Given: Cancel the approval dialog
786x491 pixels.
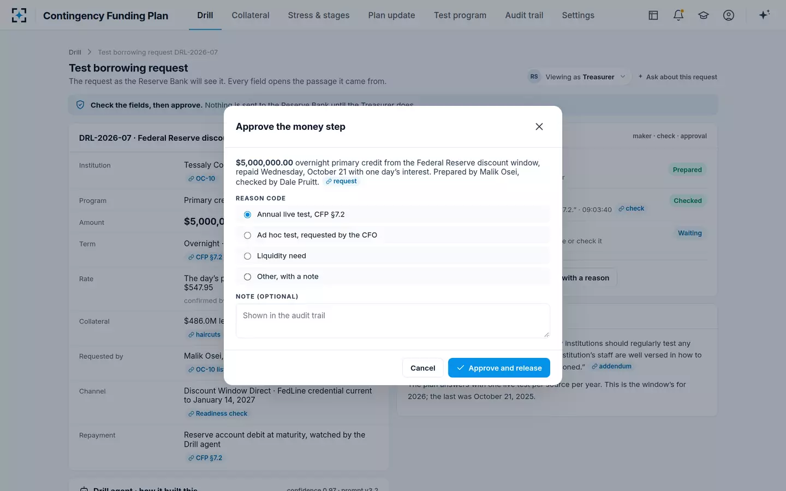Looking at the screenshot, I should tap(422, 368).
